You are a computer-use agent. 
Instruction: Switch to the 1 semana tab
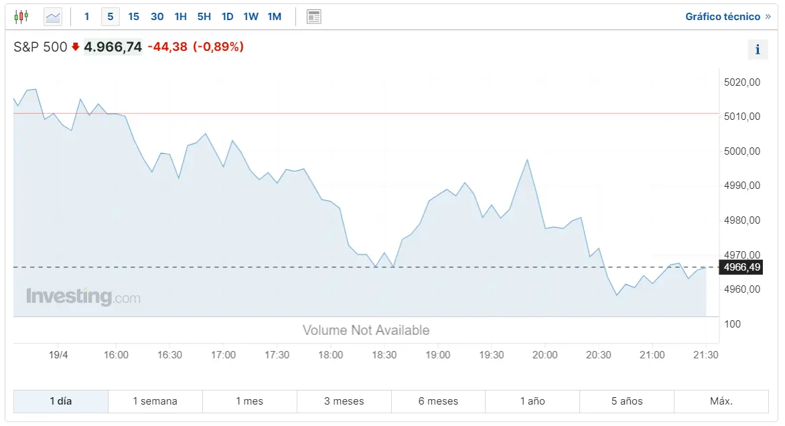coord(155,401)
